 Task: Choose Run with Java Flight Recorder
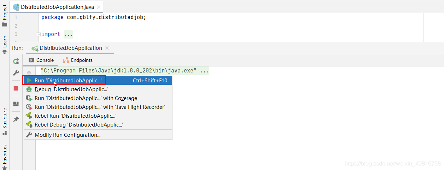[x=98, y=107]
